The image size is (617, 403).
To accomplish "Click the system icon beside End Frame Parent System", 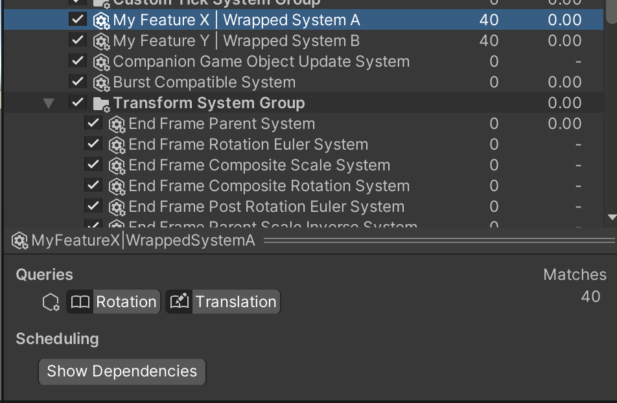I will coord(117,123).
